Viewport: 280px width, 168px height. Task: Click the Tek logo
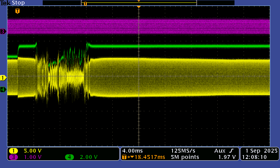point(5,3)
